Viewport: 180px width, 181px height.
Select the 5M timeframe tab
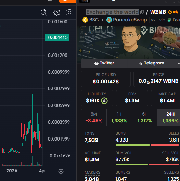pyautogui.click(x=94, y=118)
